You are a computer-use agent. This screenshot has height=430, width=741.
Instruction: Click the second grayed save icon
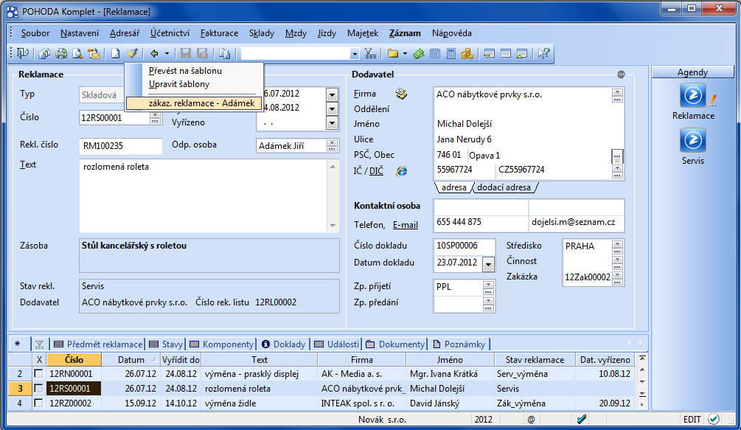pos(202,53)
